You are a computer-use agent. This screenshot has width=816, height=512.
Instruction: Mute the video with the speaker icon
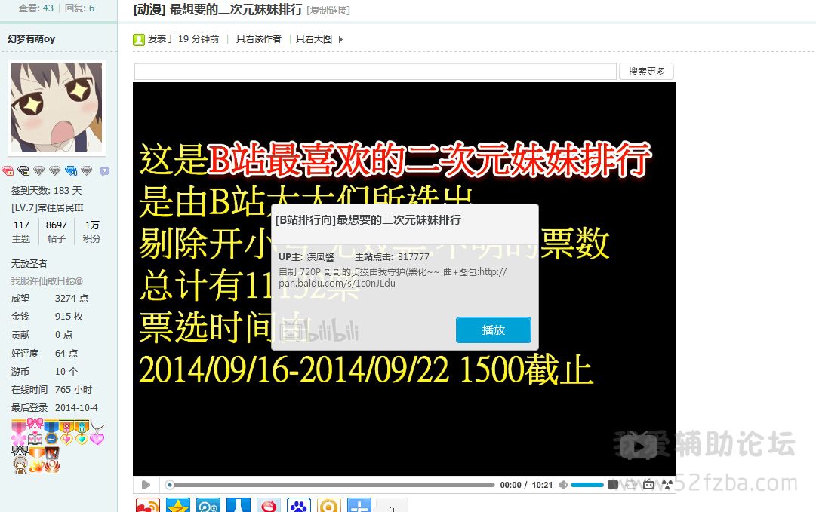tap(562, 485)
